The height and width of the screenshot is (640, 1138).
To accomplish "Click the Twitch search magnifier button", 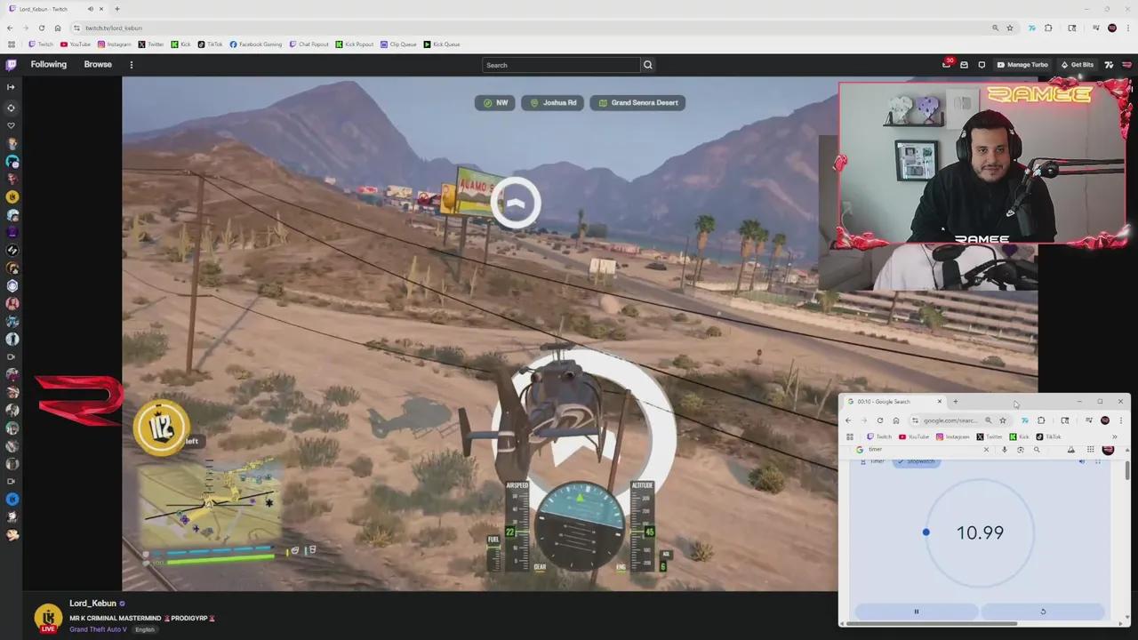I will [x=648, y=65].
